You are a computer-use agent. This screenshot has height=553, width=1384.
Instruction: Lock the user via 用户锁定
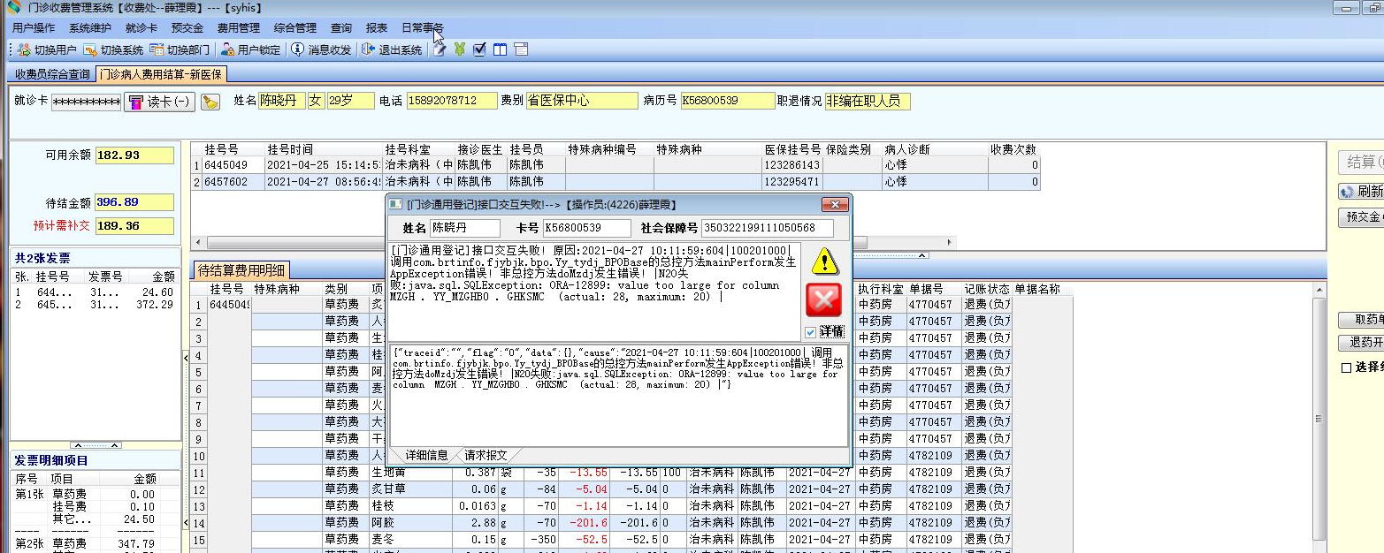click(251, 49)
